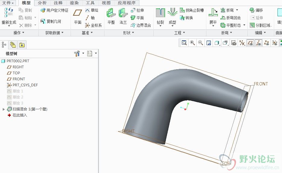282x173 pixels.
Task: Switch to the Tools (工具) tab
Action: point(90,3)
